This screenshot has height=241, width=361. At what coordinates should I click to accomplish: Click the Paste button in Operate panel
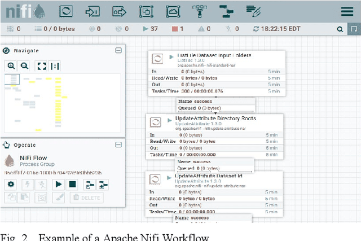coord(24,198)
